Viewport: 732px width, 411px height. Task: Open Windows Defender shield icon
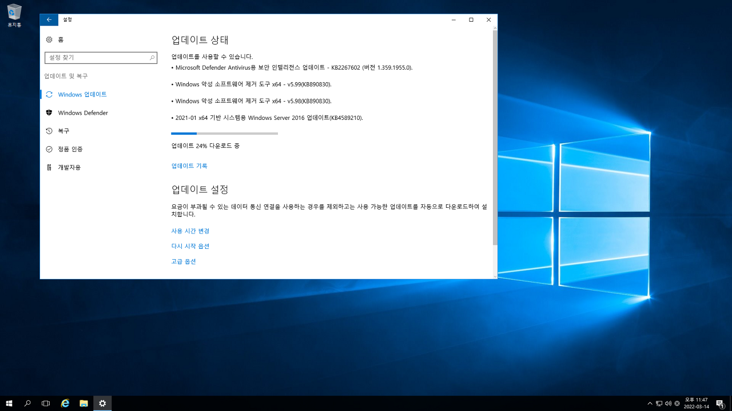[49, 112]
